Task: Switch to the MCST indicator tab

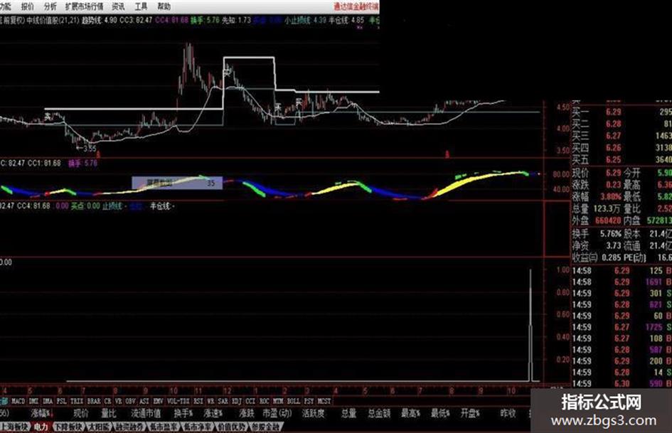Action: click(324, 401)
